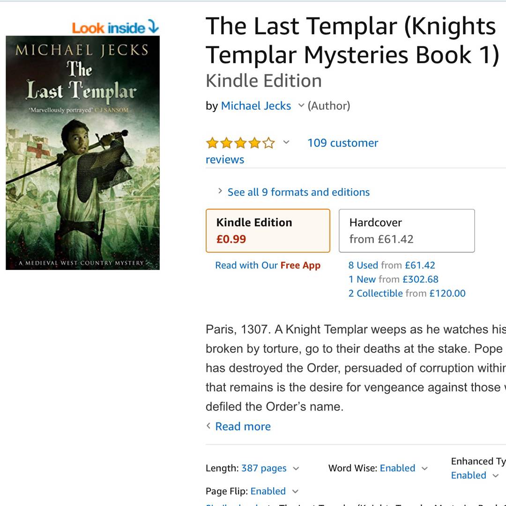506x506 pixels.
Task: Expand See all 9 formats and editions
Action: [x=298, y=192]
